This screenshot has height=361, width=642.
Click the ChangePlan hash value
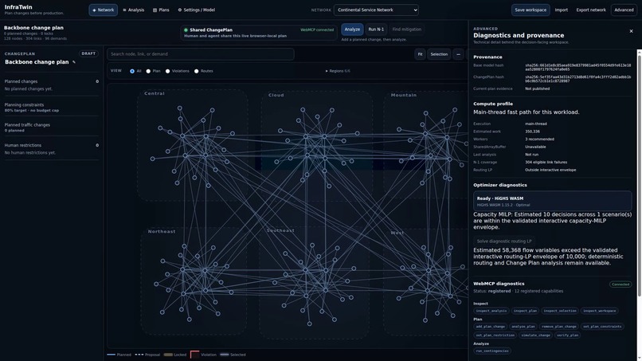click(577, 79)
